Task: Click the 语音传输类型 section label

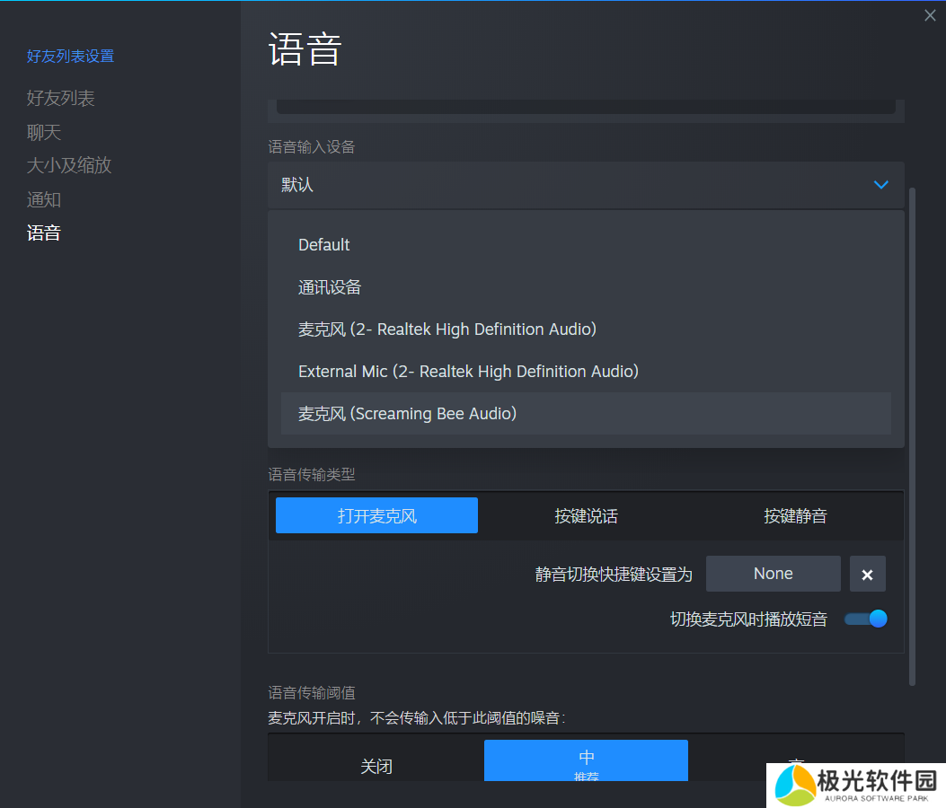Action: [312, 475]
